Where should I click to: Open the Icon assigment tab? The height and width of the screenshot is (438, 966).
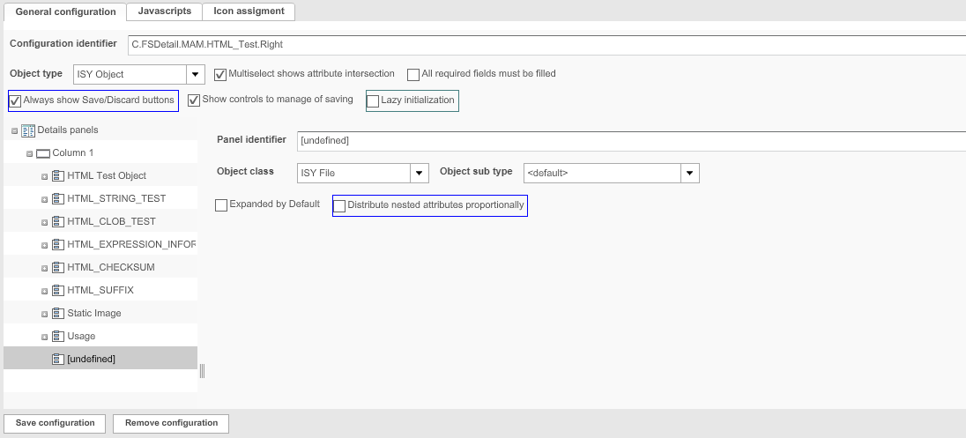[x=249, y=11]
